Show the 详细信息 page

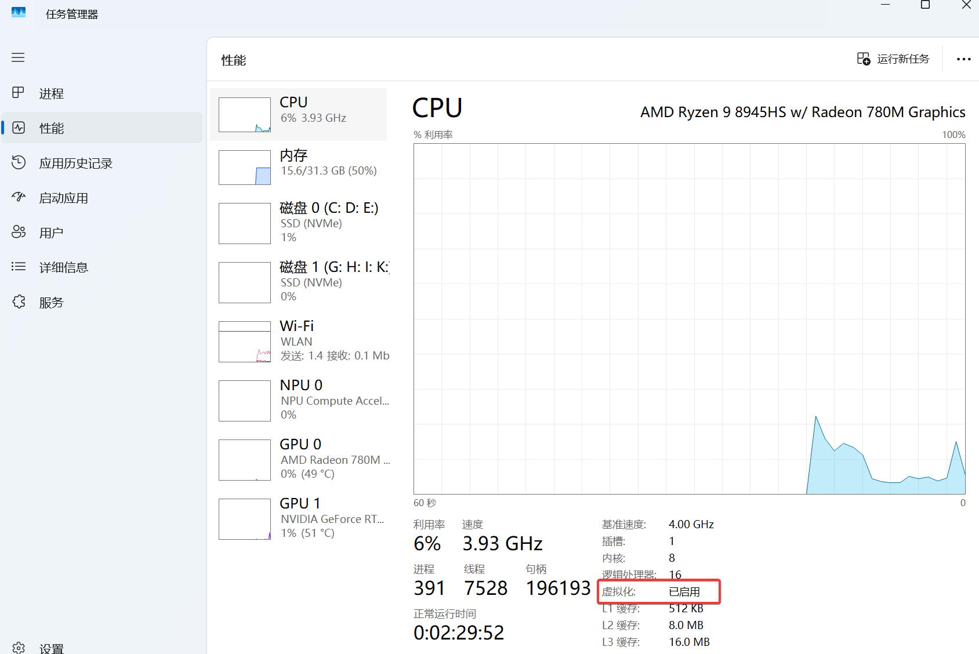pyautogui.click(x=102, y=267)
